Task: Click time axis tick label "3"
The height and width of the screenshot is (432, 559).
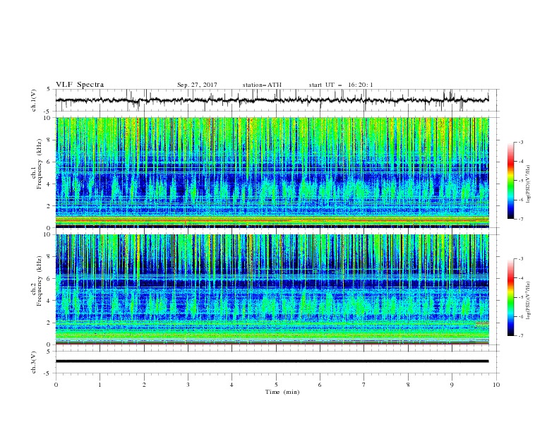Action: [188, 385]
